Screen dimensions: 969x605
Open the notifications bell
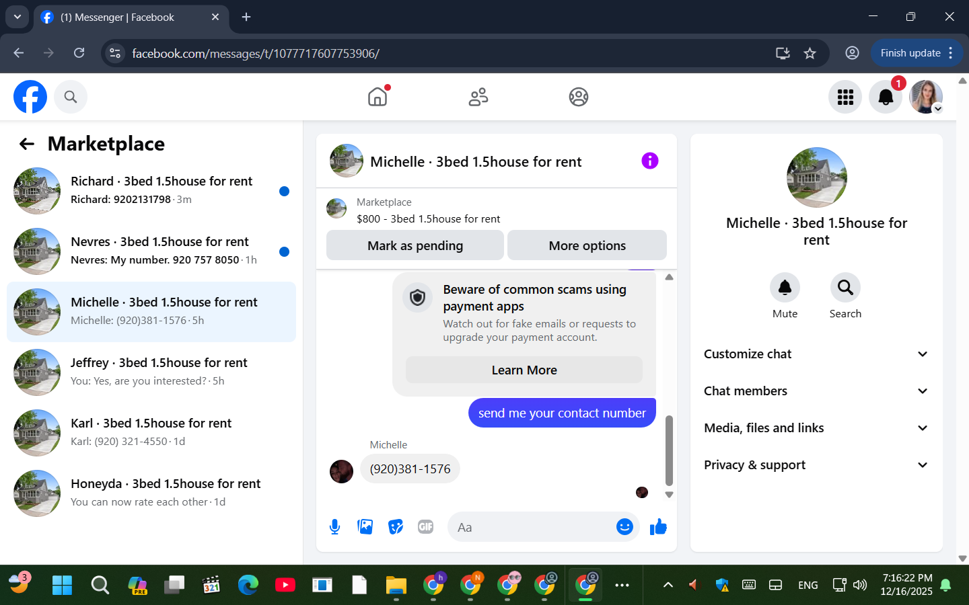click(886, 97)
